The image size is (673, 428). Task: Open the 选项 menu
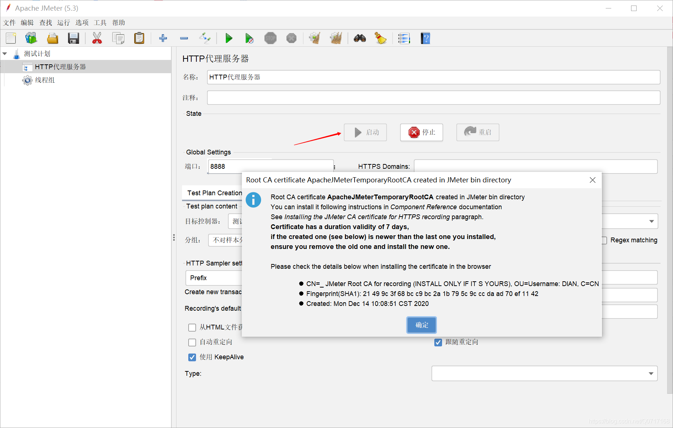[x=82, y=23]
